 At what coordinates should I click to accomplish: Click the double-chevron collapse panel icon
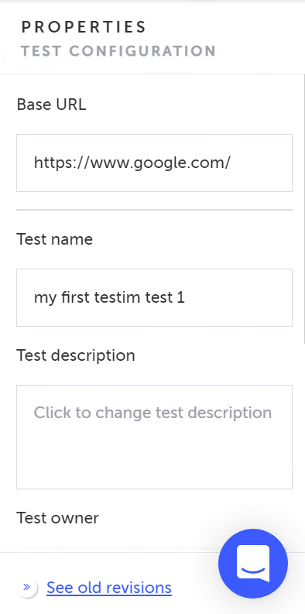coord(26,587)
